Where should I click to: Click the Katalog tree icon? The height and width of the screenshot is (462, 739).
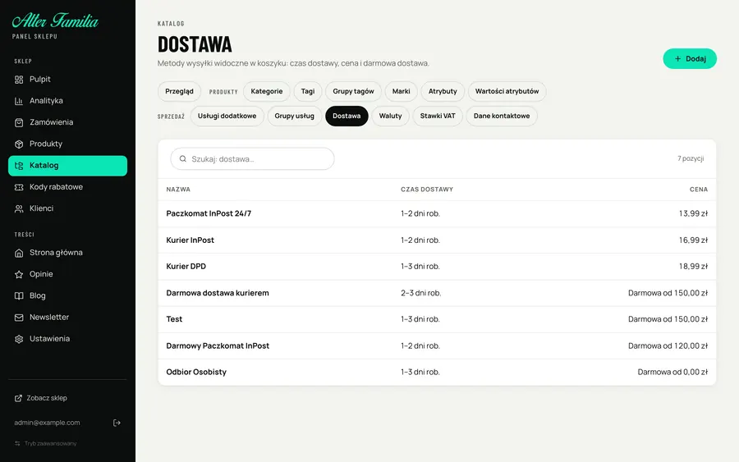click(19, 166)
